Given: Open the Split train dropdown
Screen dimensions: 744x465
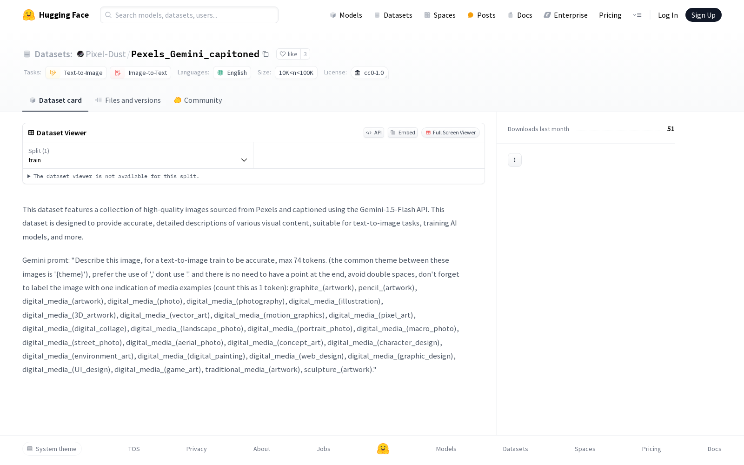Looking at the screenshot, I should pyautogui.click(x=138, y=155).
